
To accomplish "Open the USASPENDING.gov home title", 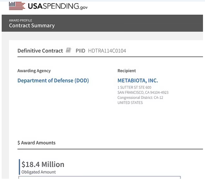I will (58, 6).
